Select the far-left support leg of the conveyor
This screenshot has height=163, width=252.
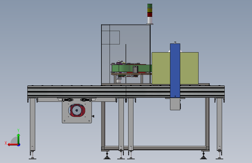(33, 124)
